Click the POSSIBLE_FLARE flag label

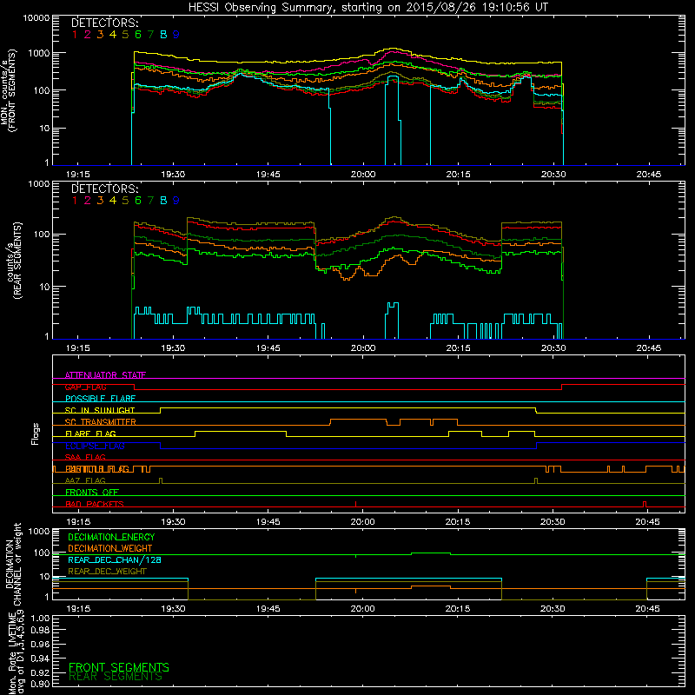(100, 399)
